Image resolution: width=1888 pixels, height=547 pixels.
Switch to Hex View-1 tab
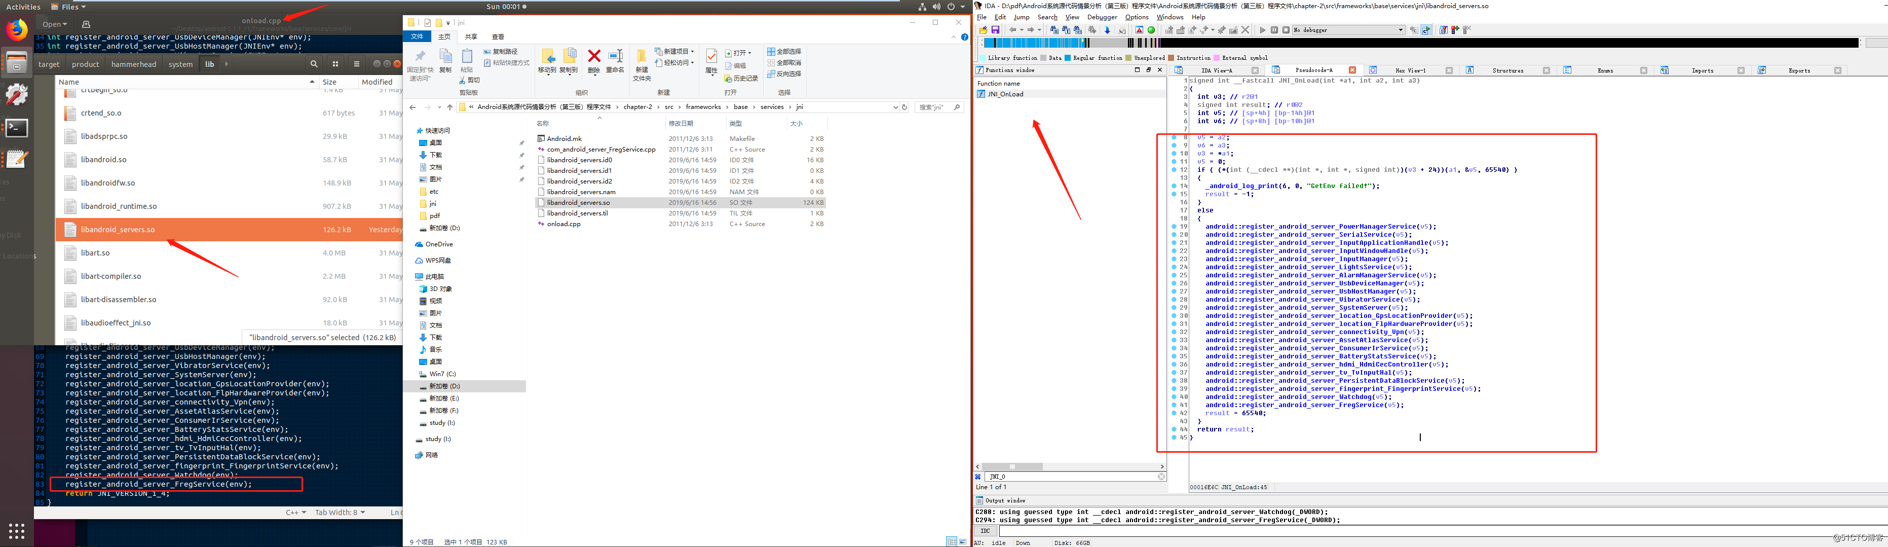point(1411,70)
